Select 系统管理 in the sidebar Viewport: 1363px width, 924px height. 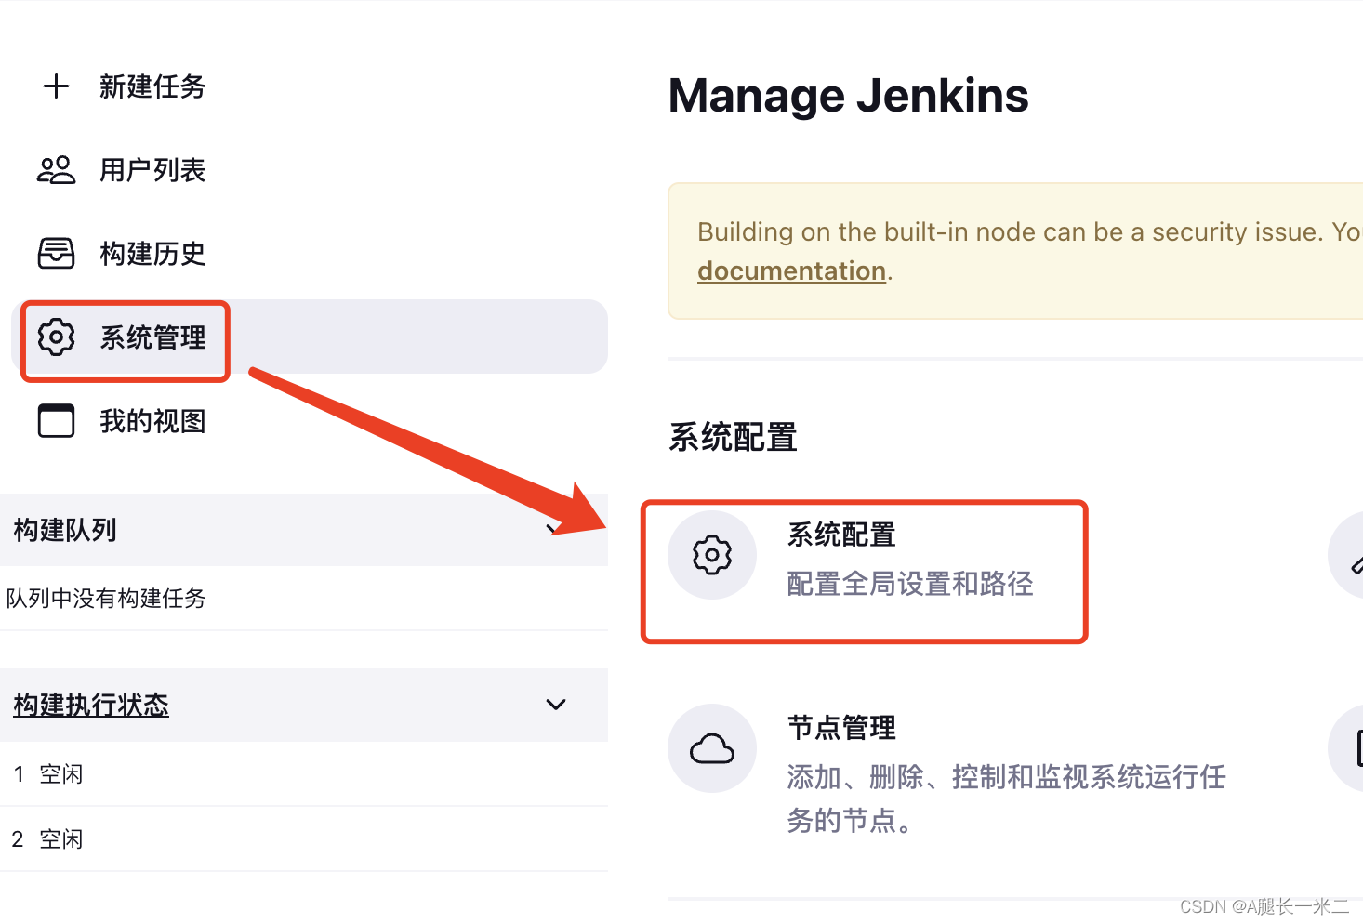click(x=310, y=337)
